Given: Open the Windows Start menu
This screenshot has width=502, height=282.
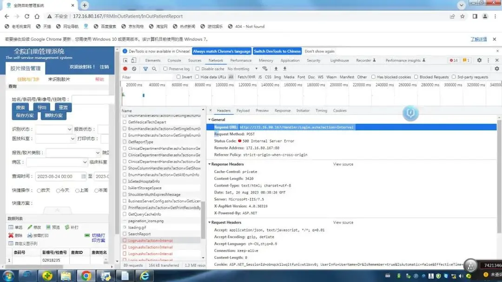Looking at the screenshot, I should (x=8, y=276).
